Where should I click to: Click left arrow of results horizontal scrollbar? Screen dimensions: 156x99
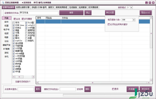(x=37, y=83)
